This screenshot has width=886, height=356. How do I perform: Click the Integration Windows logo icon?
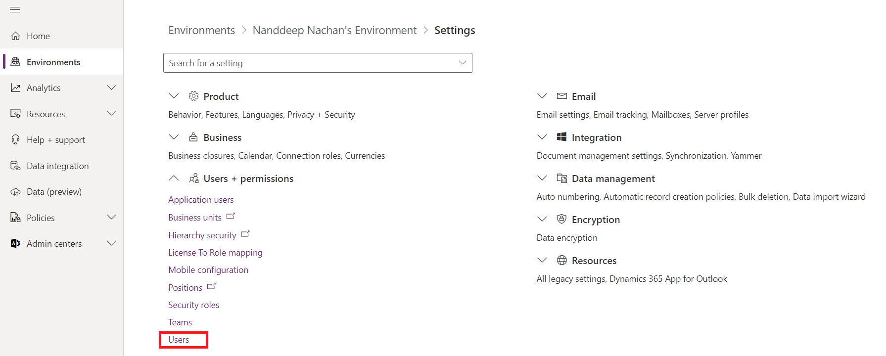pyautogui.click(x=562, y=137)
